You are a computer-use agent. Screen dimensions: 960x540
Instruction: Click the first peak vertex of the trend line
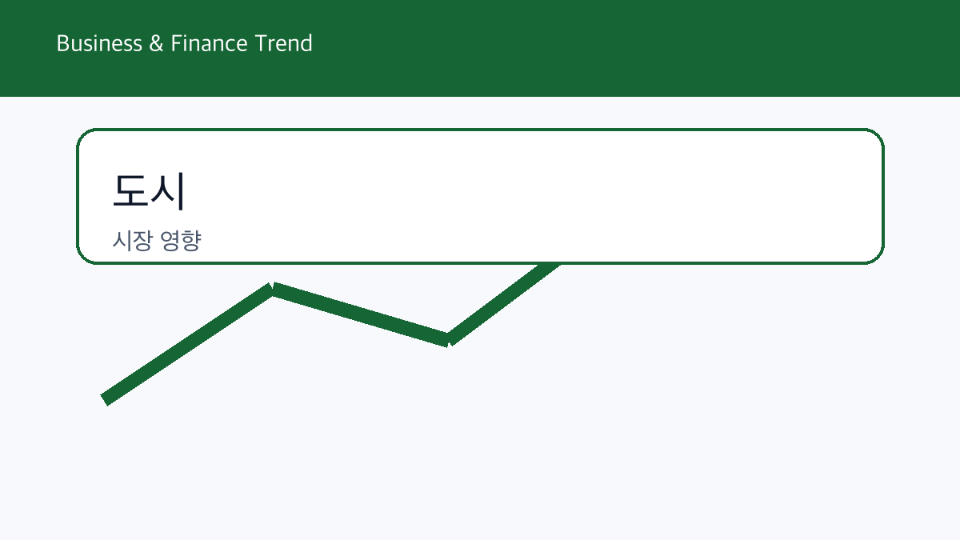(x=274, y=289)
